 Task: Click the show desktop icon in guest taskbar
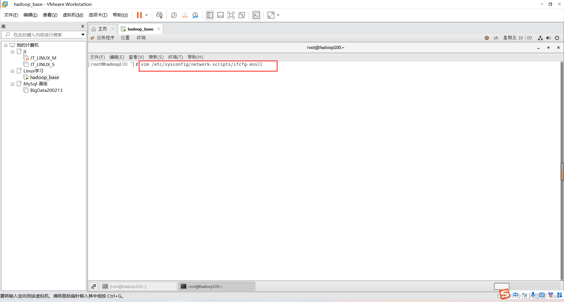(94, 286)
